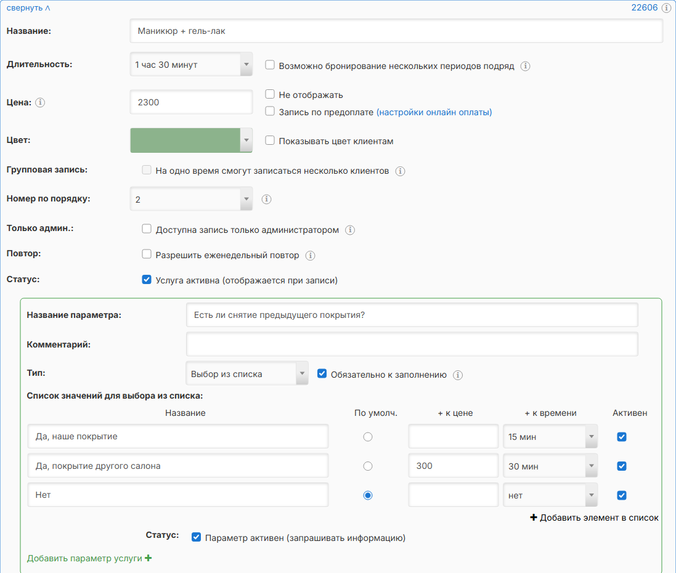The height and width of the screenshot is (573, 676).
Task: Toggle active checkbox for Да, наше покрытие row
Action: (622, 437)
